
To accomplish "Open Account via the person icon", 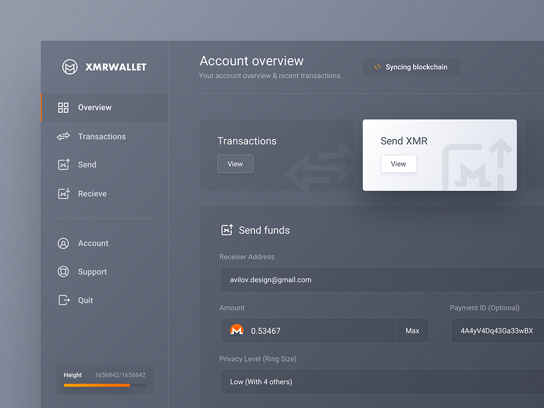I will tap(63, 243).
